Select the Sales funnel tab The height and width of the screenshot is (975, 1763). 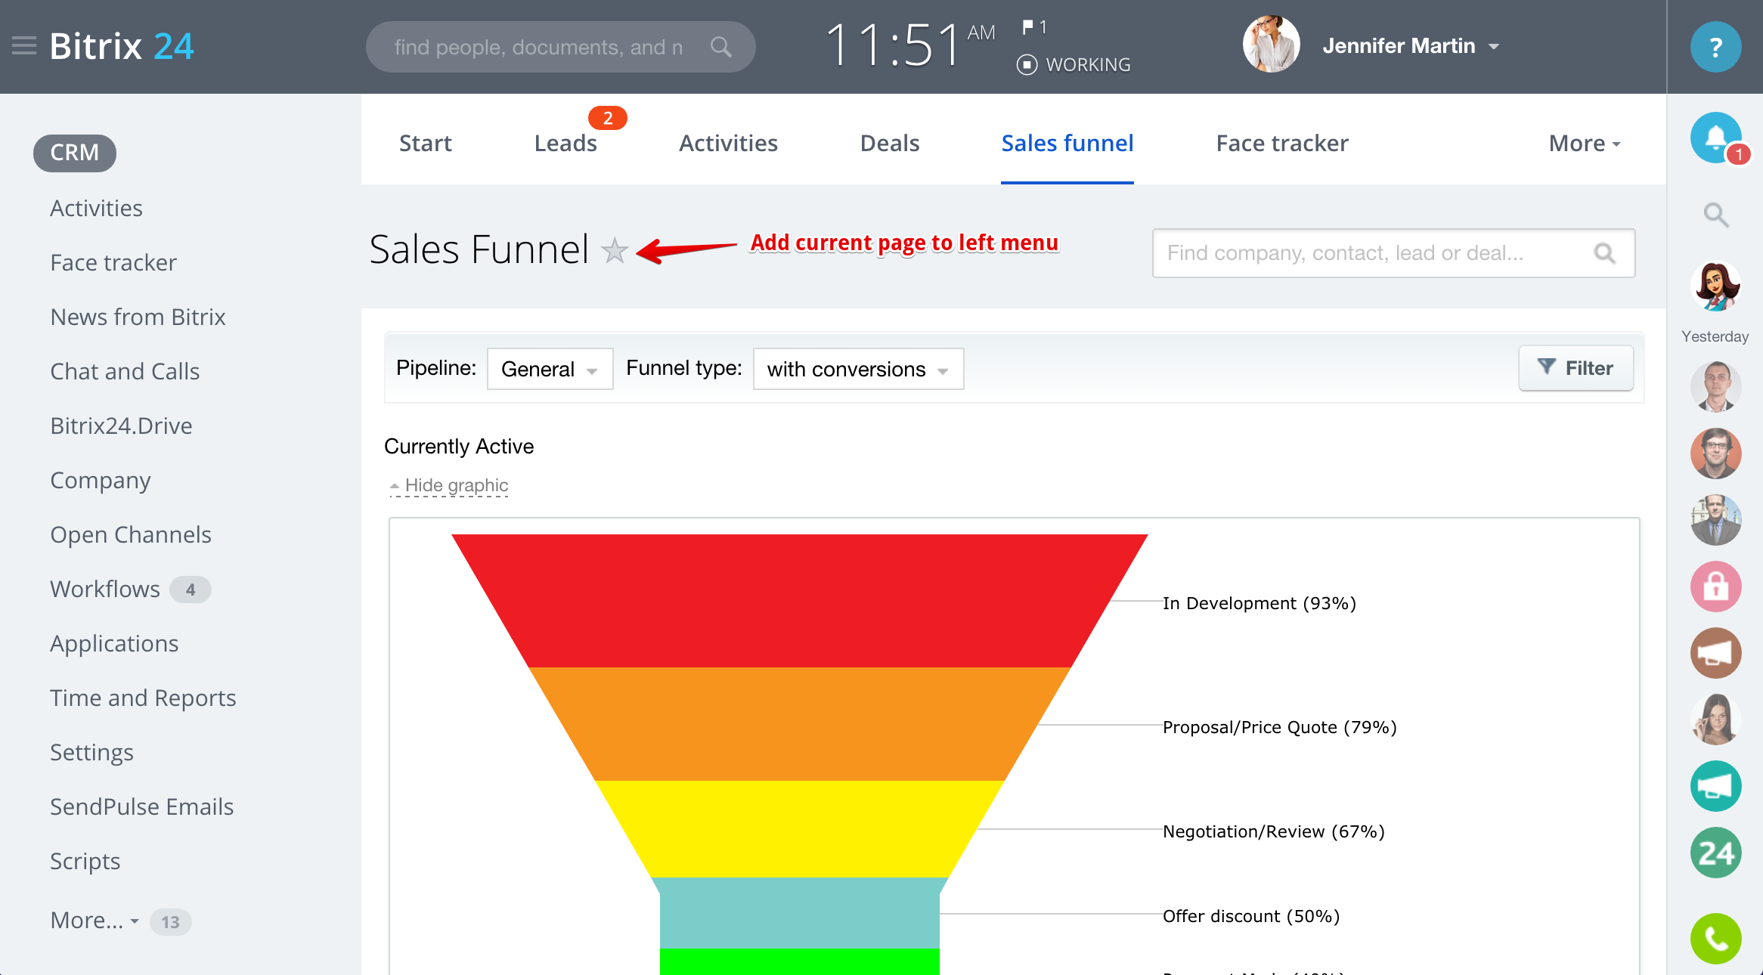[x=1067, y=144]
